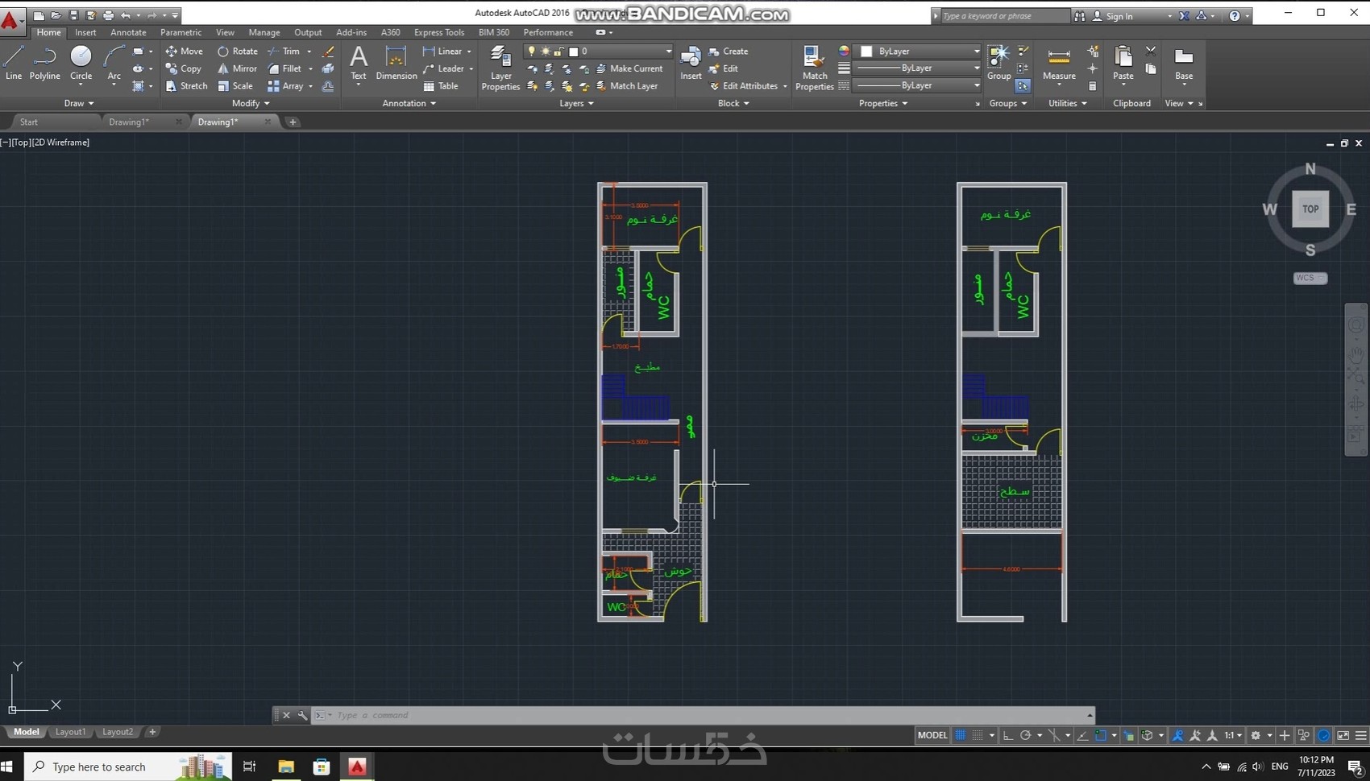Click the Mirror tool icon
Screen dimensions: 1370x781
click(224, 68)
